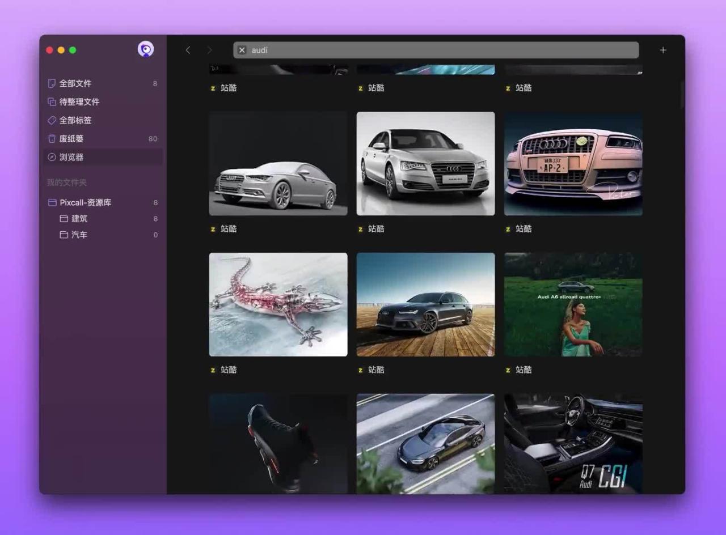Go forward with the right arrow
The image size is (726, 535).
pos(209,50)
